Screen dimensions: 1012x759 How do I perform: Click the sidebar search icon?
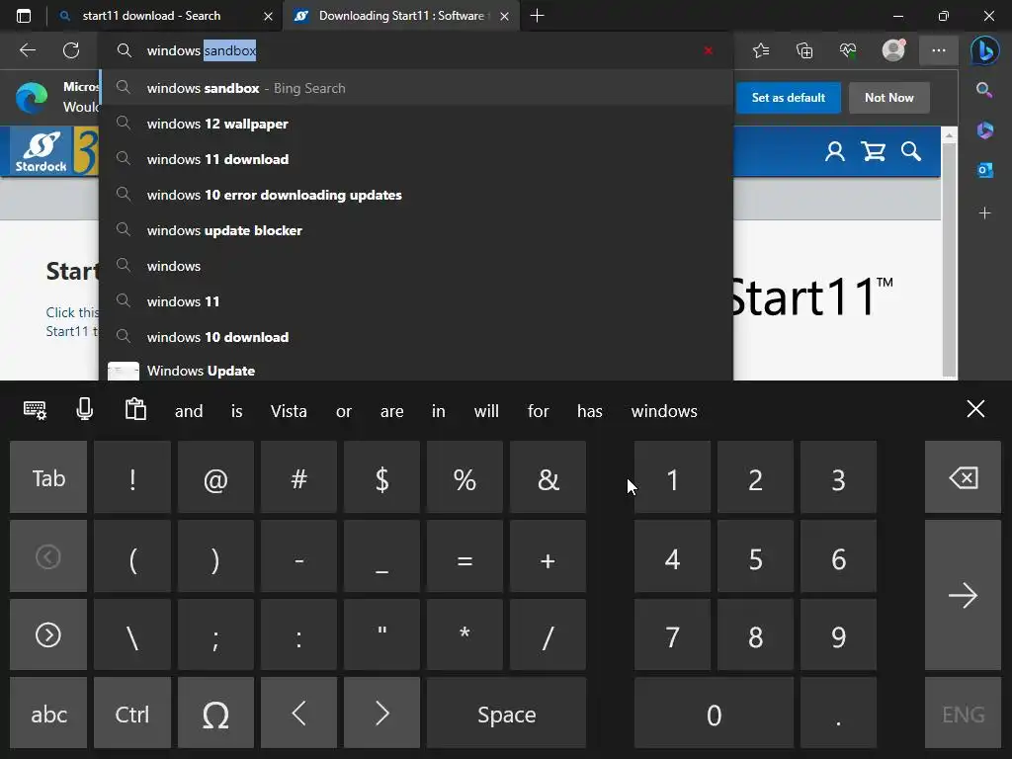coord(984,90)
